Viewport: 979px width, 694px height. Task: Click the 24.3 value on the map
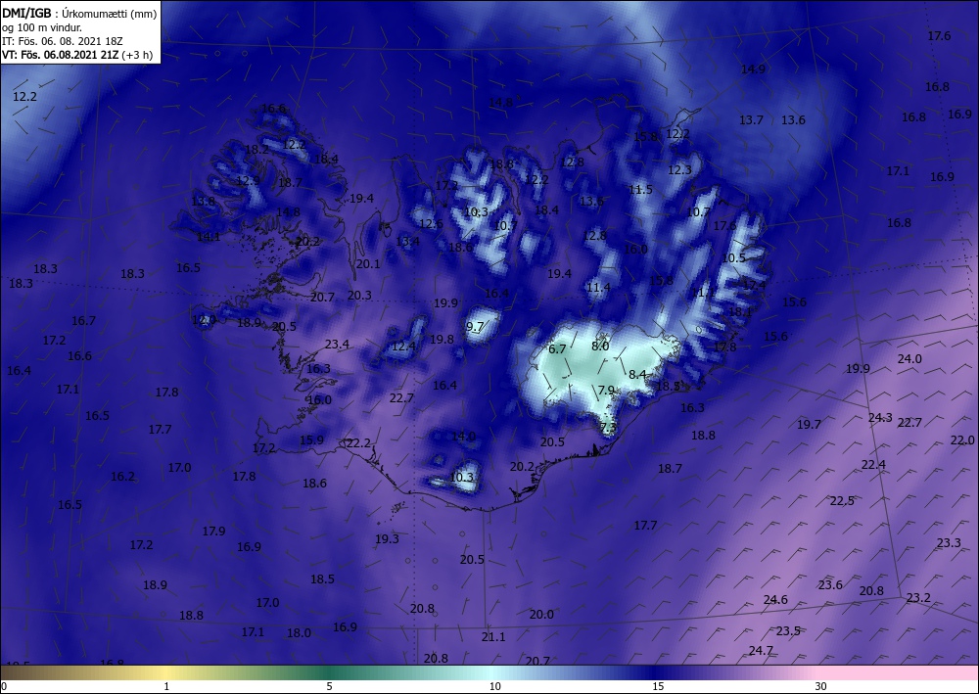(880, 418)
